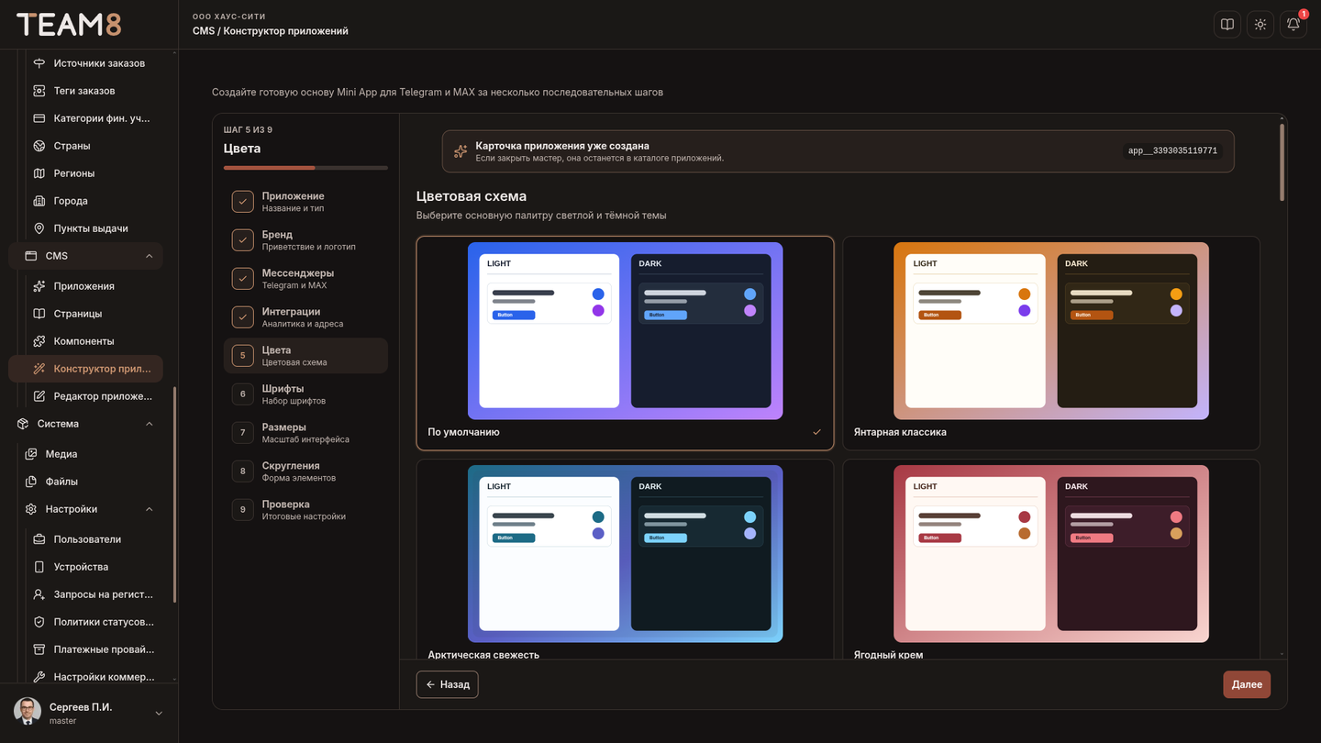Click the Источники заказов sidebar icon

tap(39, 63)
